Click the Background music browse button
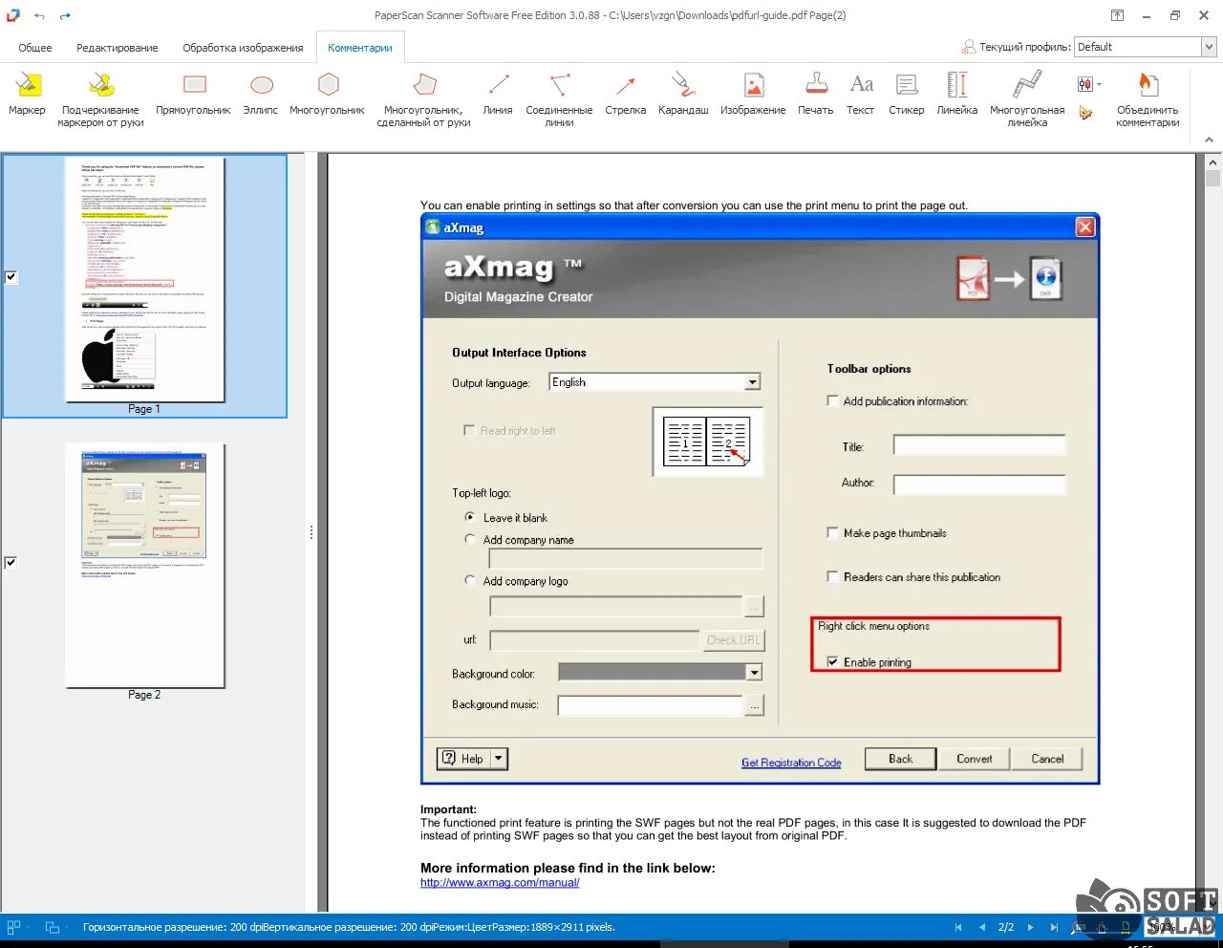1223x948 pixels. 755,705
